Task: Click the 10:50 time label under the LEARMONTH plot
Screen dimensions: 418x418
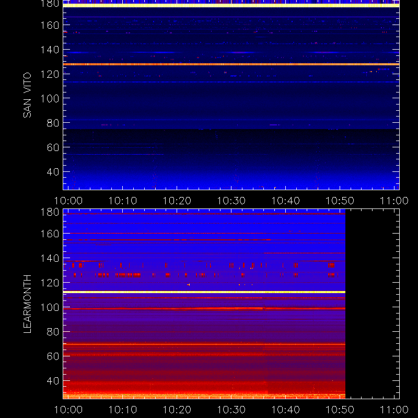Action: 340,410
